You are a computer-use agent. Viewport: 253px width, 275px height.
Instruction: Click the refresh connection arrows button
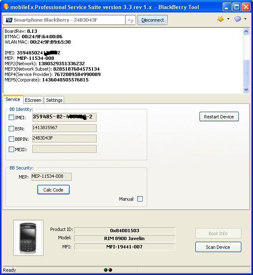pyautogui.click(x=131, y=20)
